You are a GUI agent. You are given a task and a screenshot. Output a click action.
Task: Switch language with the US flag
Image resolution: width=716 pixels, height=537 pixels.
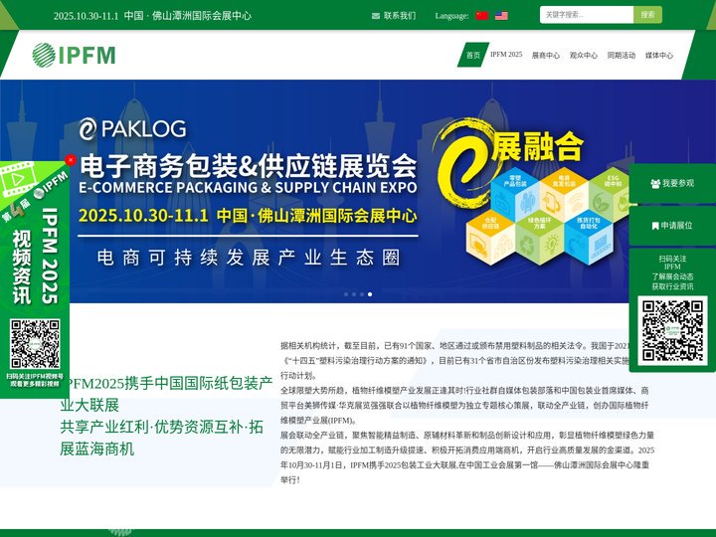[x=501, y=16]
